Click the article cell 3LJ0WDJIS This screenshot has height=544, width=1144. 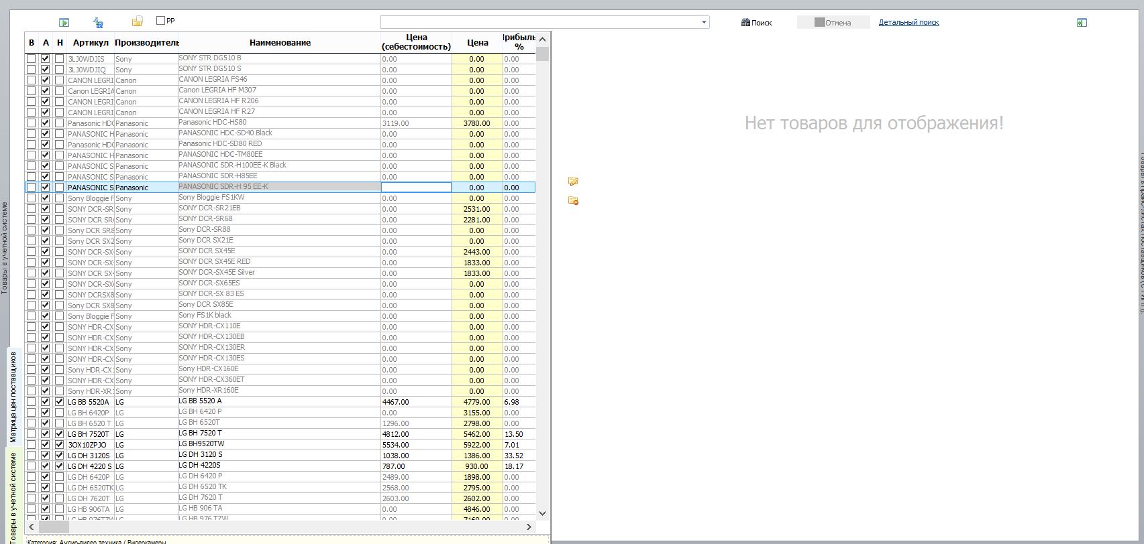91,59
